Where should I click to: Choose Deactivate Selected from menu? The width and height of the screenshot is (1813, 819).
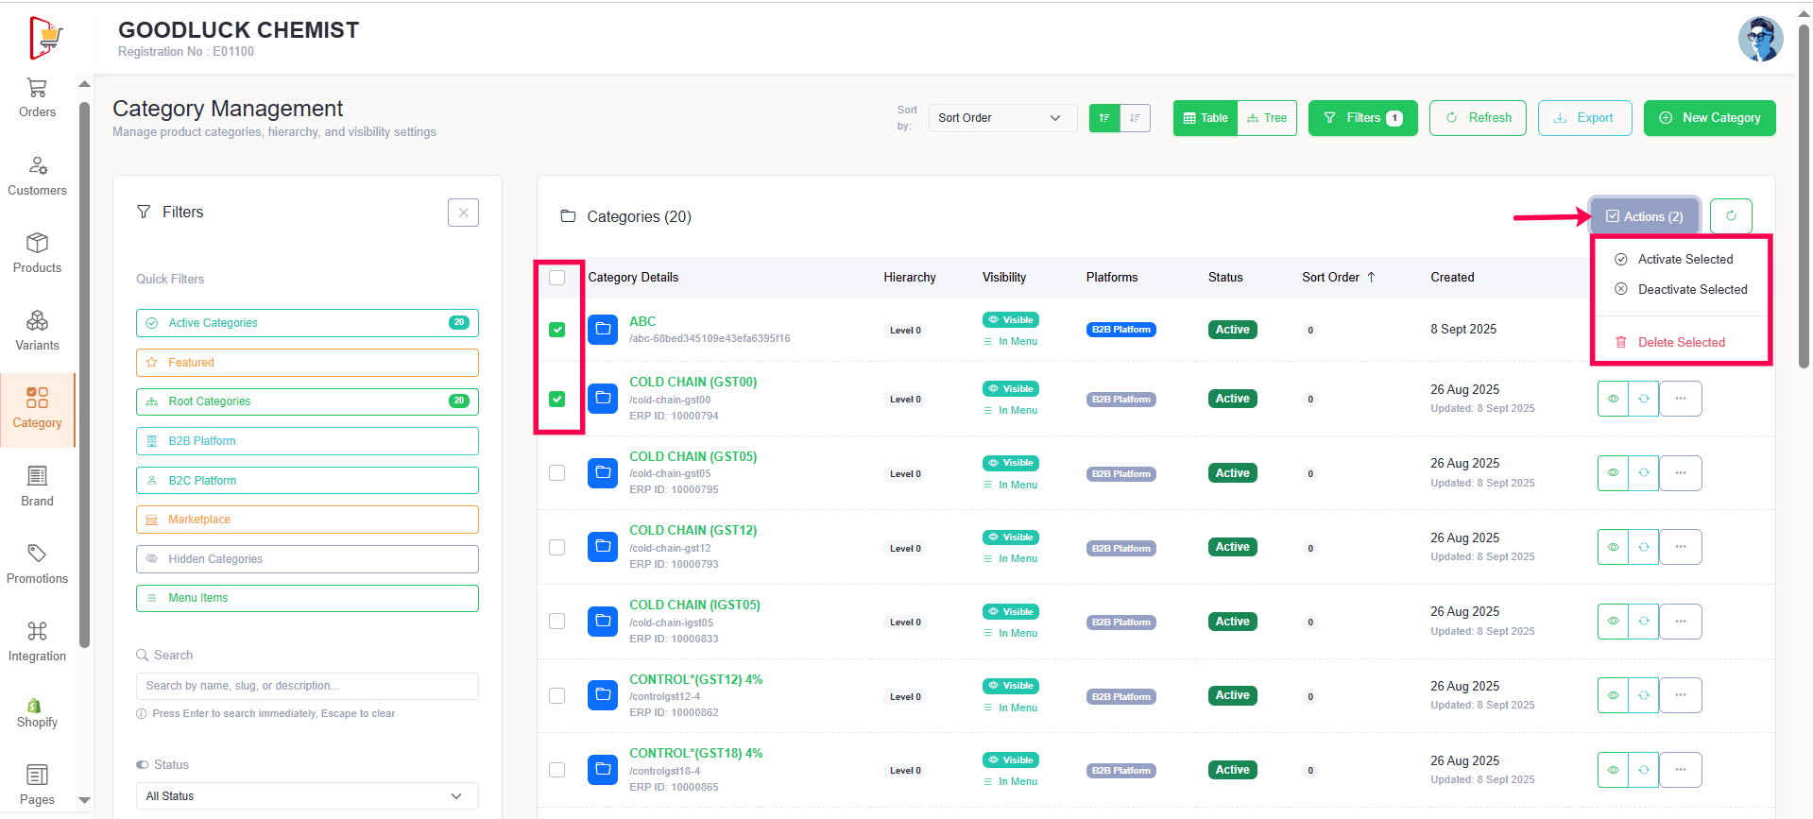tap(1691, 289)
